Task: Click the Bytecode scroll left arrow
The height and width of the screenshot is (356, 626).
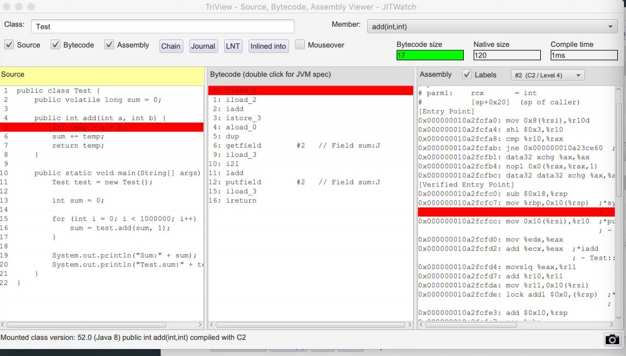Action: (x=212, y=325)
